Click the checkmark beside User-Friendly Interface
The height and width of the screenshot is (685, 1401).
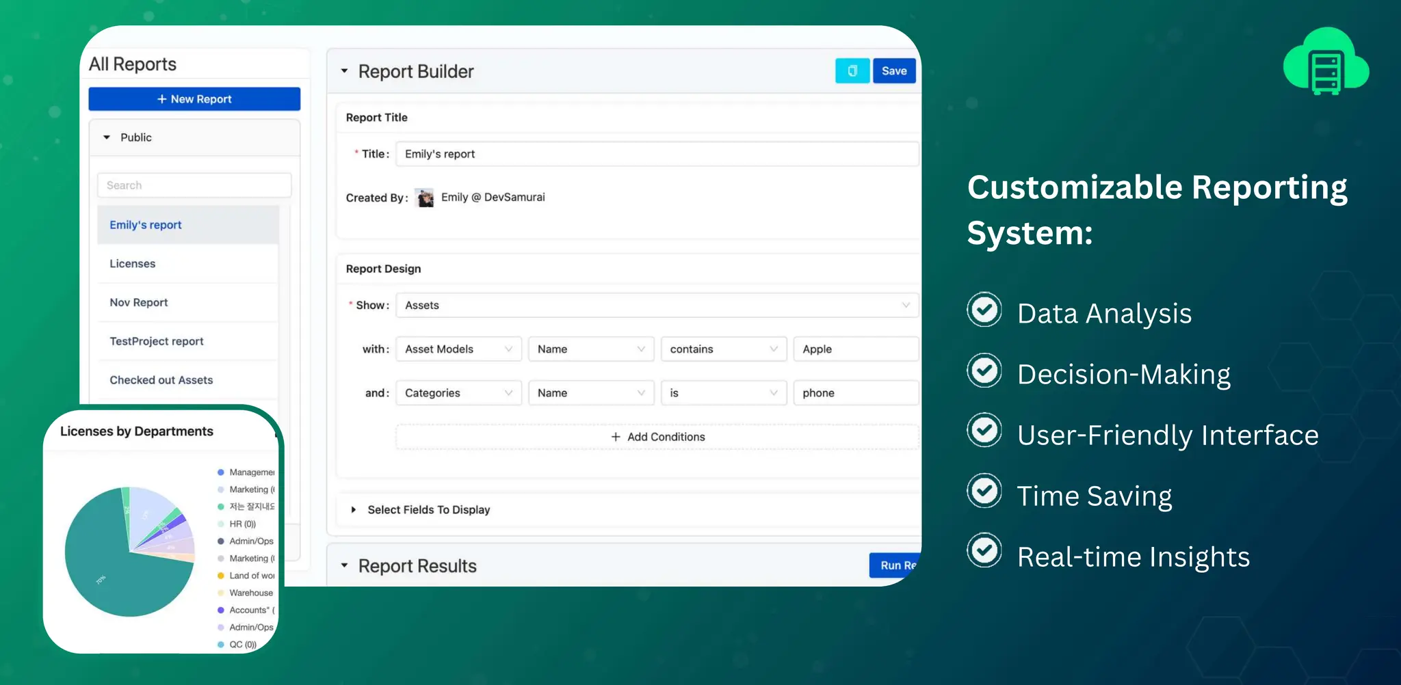tap(984, 431)
